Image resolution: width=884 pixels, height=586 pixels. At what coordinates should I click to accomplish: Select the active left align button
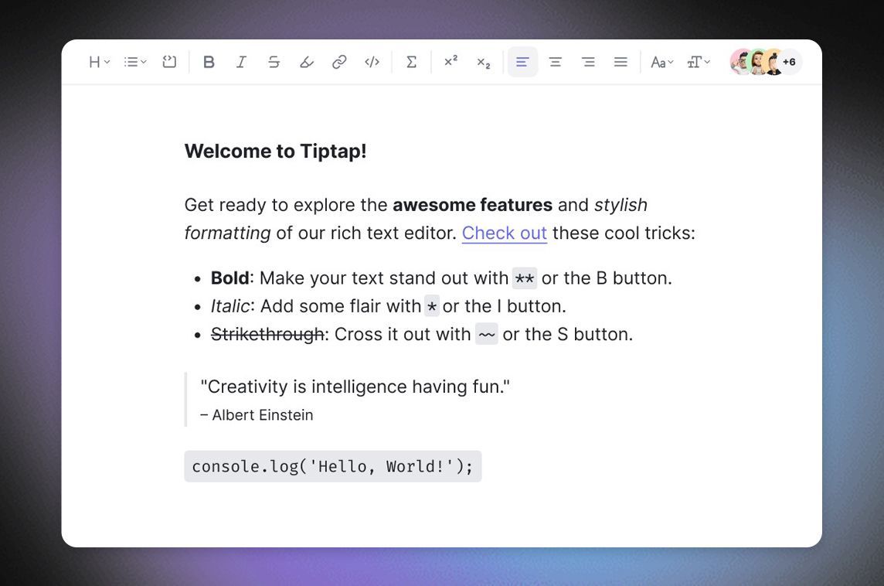click(522, 62)
